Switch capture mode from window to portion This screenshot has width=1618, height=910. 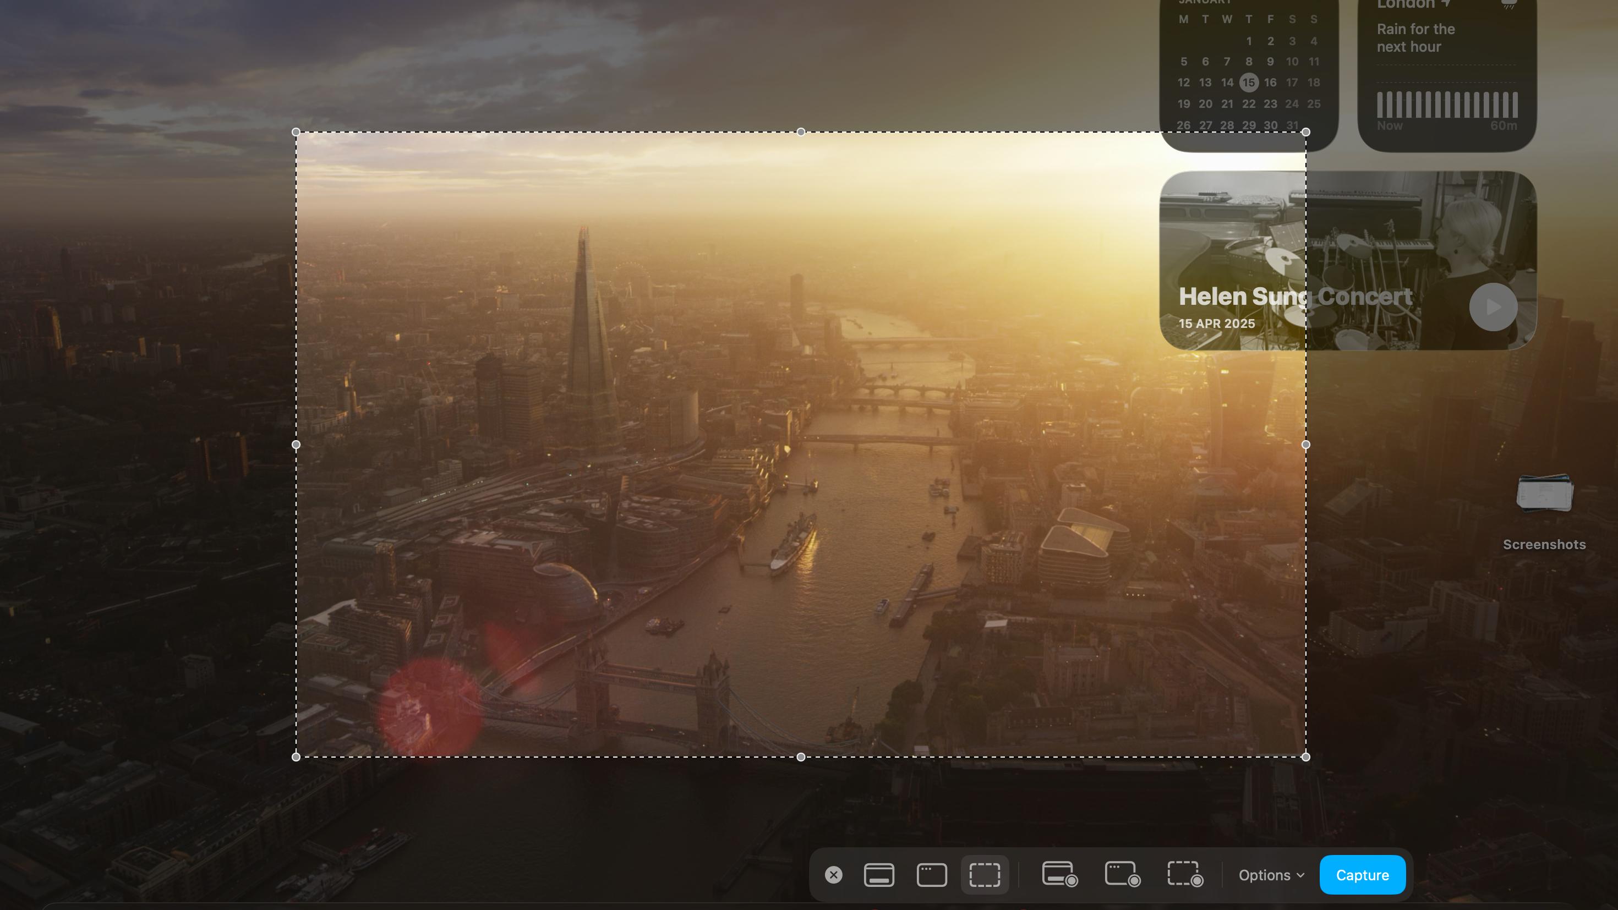click(x=985, y=874)
